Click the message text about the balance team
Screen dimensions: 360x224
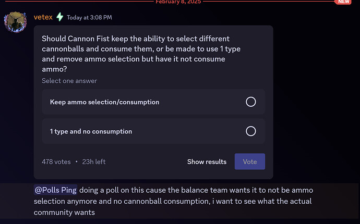click(198, 190)
